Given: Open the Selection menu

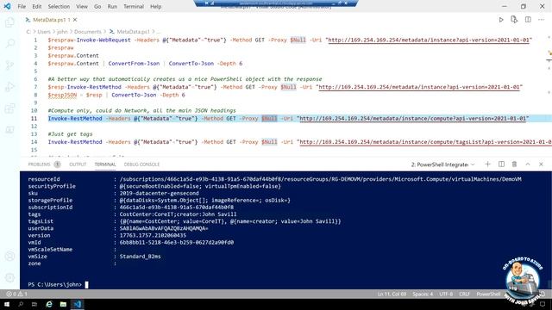Looking at the screenshot, I should [59, 6].
